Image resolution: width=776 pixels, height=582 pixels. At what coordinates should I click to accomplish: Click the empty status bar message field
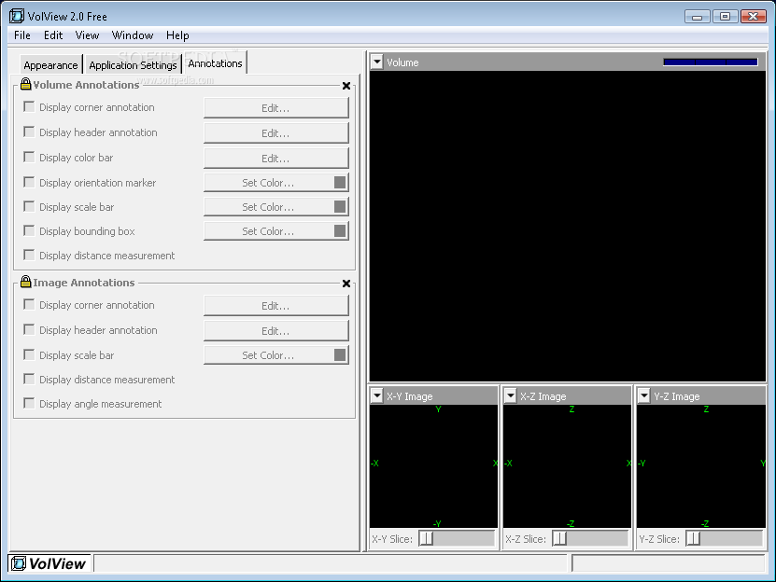(x=330, y=563)
